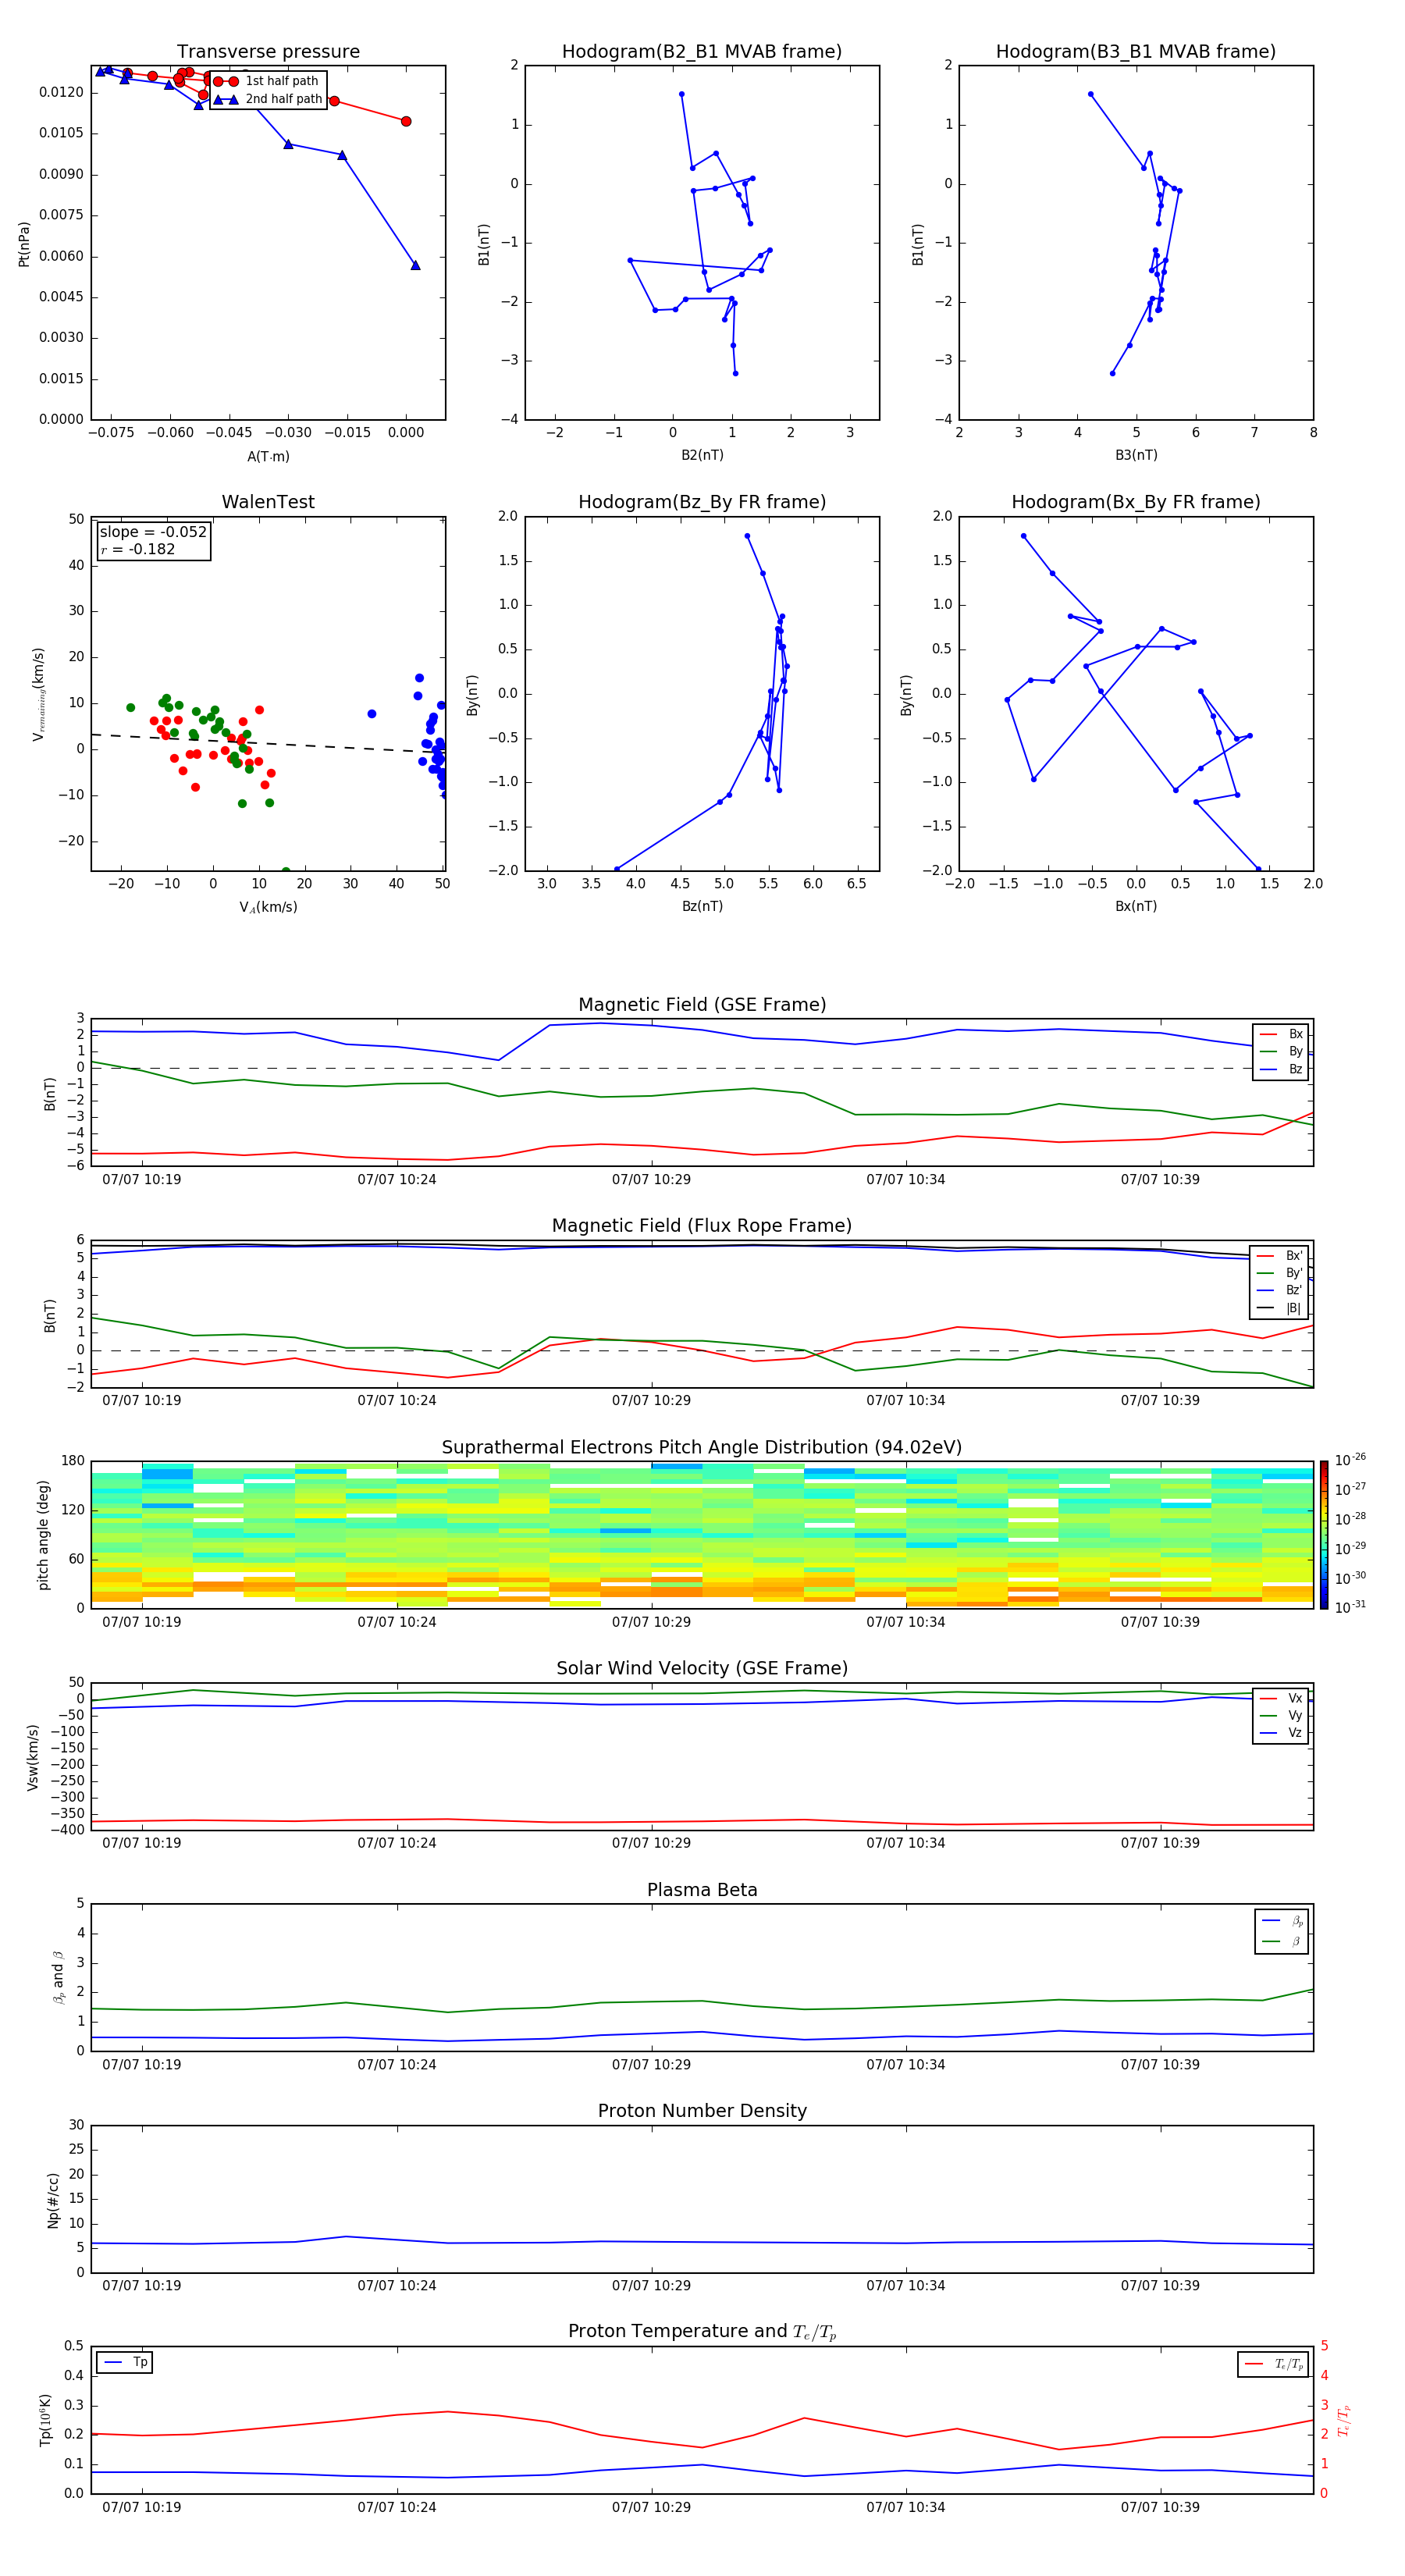Click the 'Hodogram(B2_B1 MVAB frame)' title

(x=702, y=52)
